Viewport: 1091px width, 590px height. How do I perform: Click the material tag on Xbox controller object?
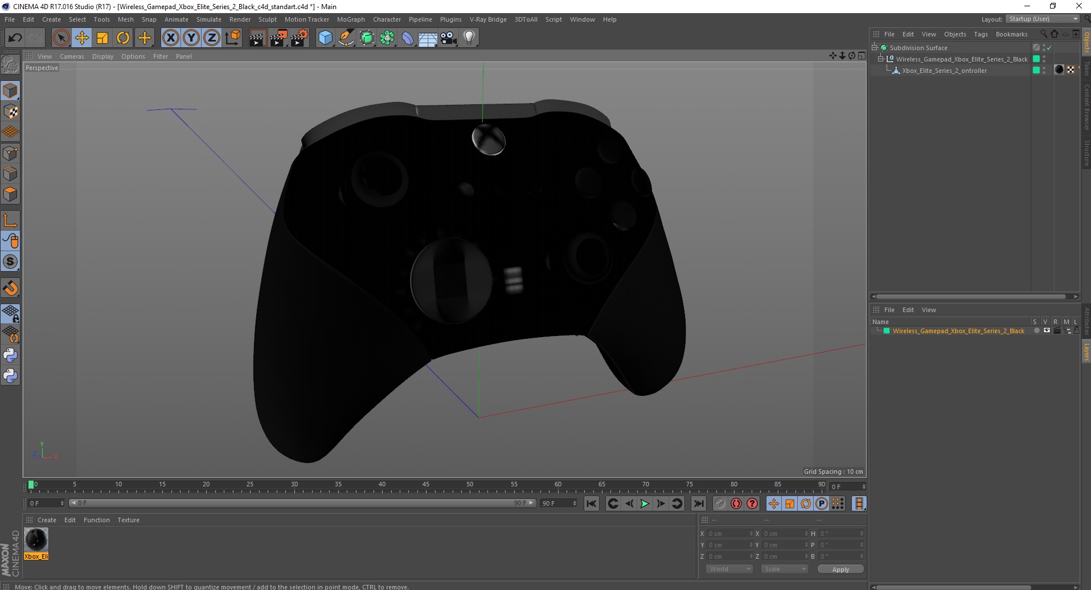pos(1059,69)
